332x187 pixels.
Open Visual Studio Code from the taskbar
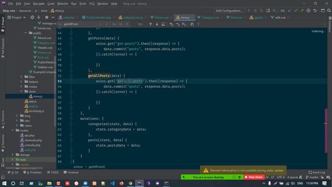[x=113, y=183]
